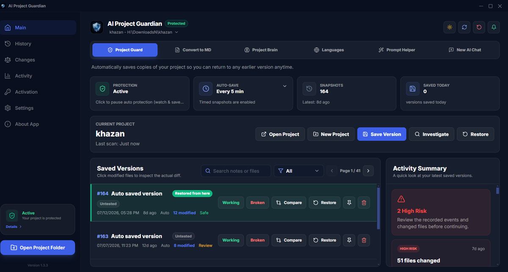
Task: Open the 8 modified files link
Action: [x=184, y=245]
